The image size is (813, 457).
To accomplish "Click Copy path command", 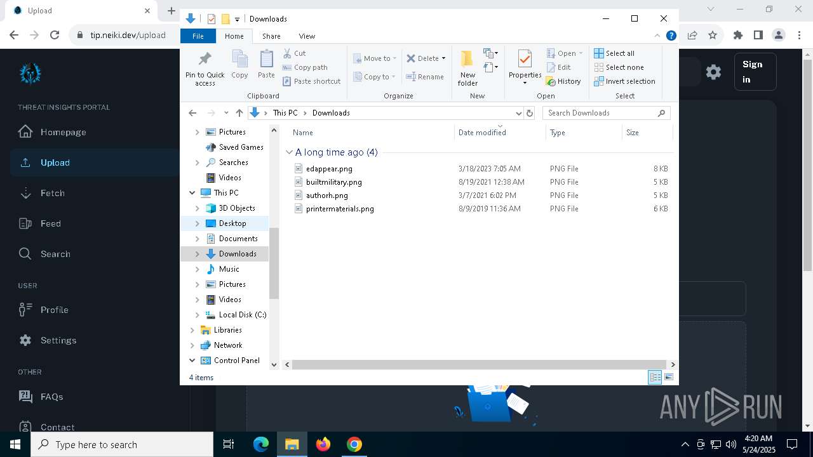I will (x=305, y=67).
